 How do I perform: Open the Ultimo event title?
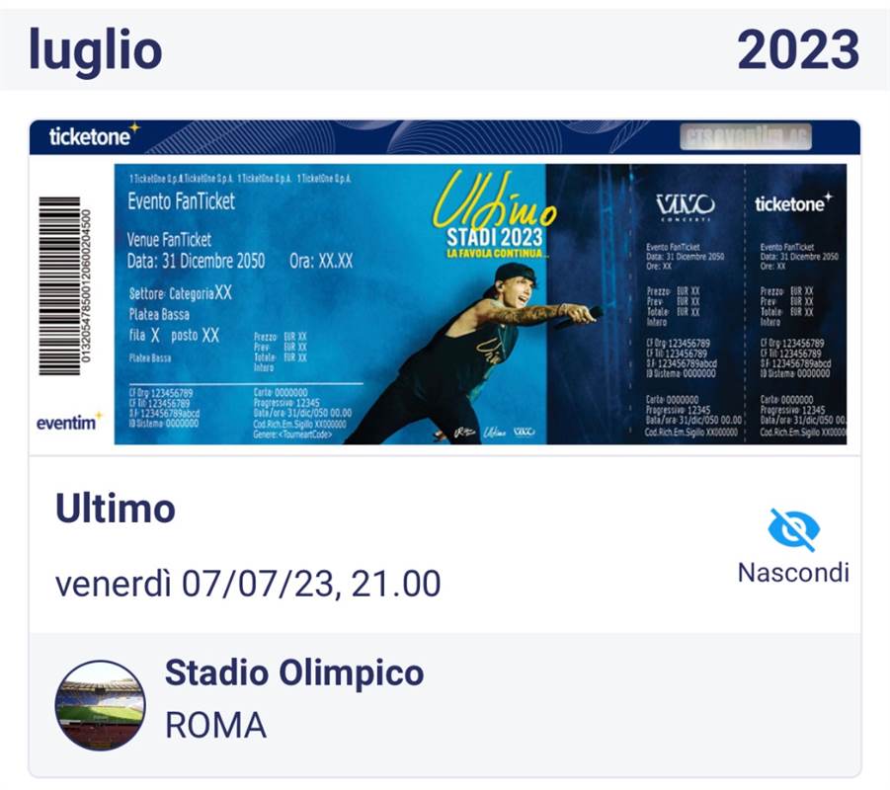(x=116, y=509)
